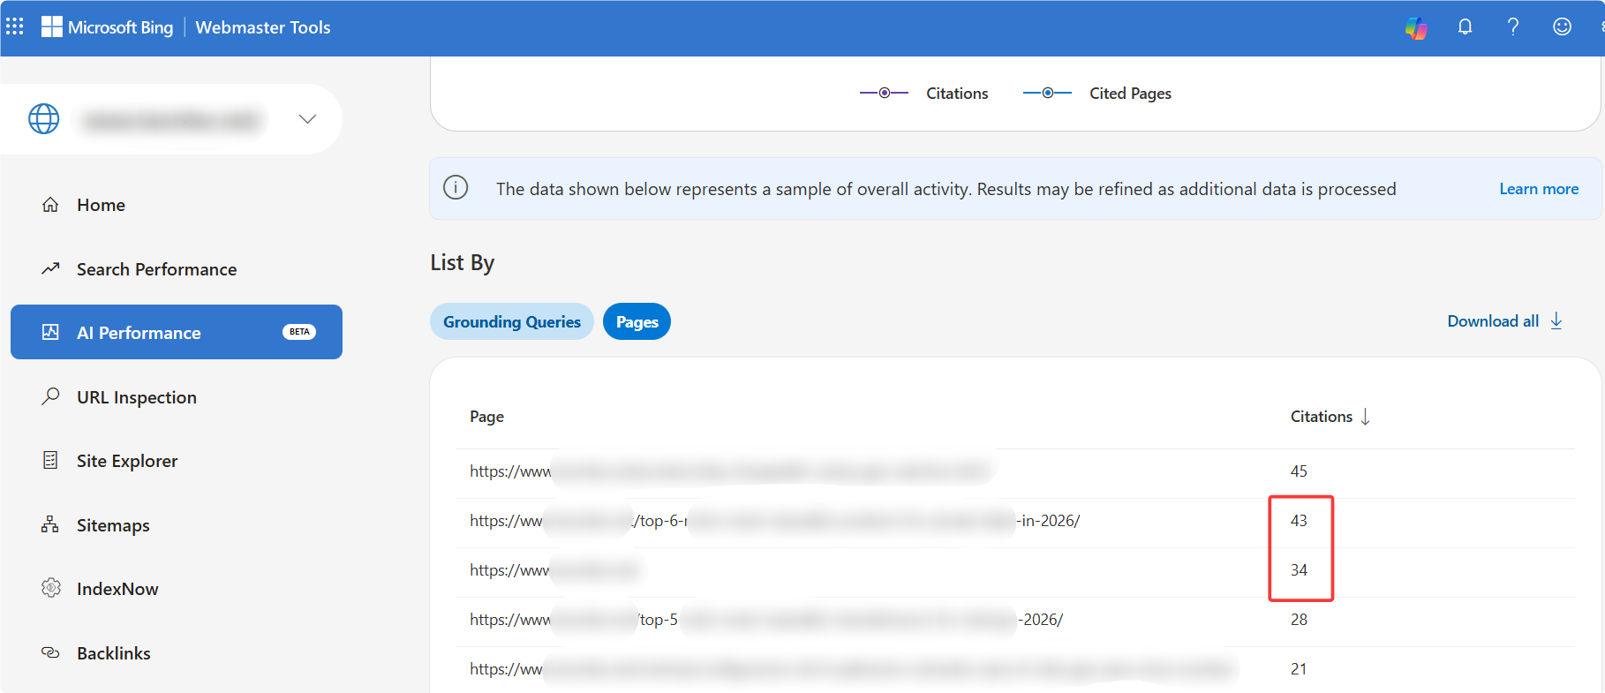Open the help question mark icon
The height and width of the screenshot is (693, 1605).
coord(1513,27)
